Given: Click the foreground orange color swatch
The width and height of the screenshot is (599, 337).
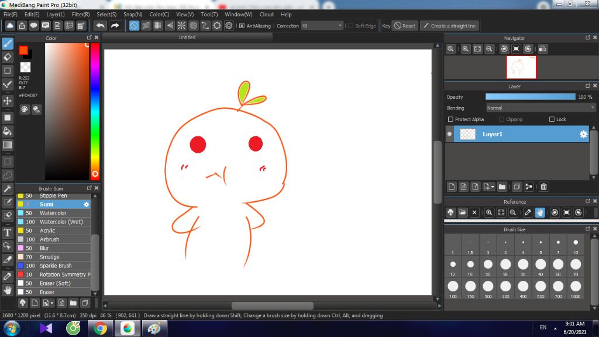Looking at the screenshot, I should click(x=23, y=50).
